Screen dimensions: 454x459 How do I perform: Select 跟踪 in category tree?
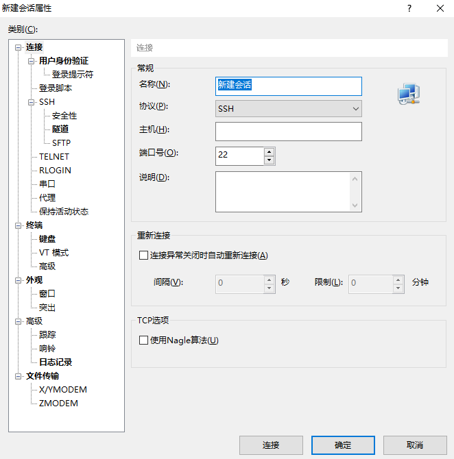tap(47, 334)
